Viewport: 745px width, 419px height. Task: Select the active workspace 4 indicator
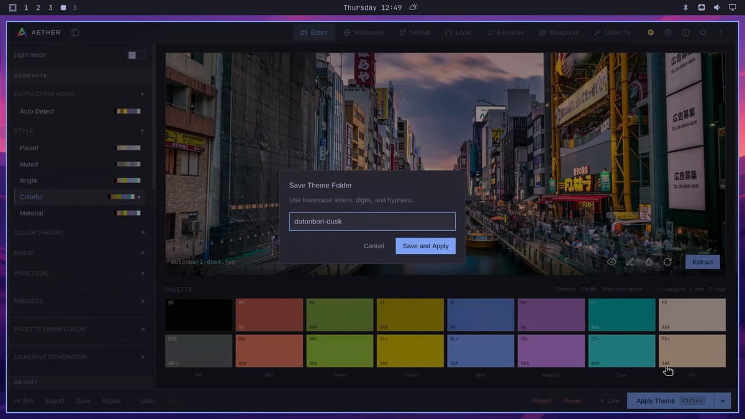tap(63, 7)
